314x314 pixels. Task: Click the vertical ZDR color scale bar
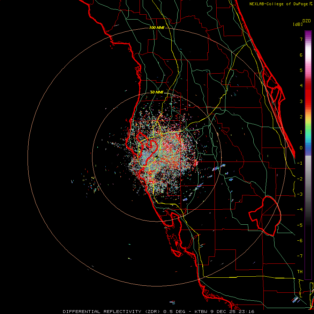coord(308,155)
